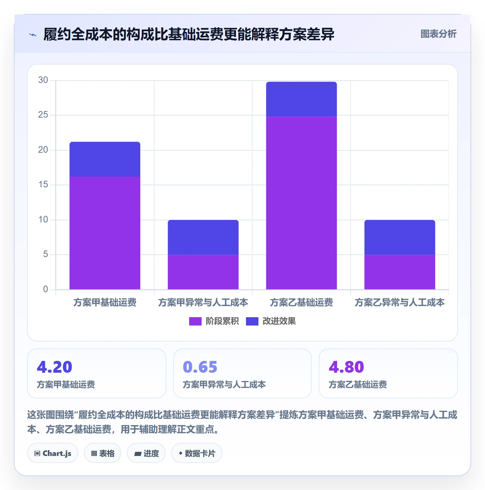Click the lightning bolt icon beside the title
The height and width of the screenshot is (490, 485).
[x=33, y=35]
